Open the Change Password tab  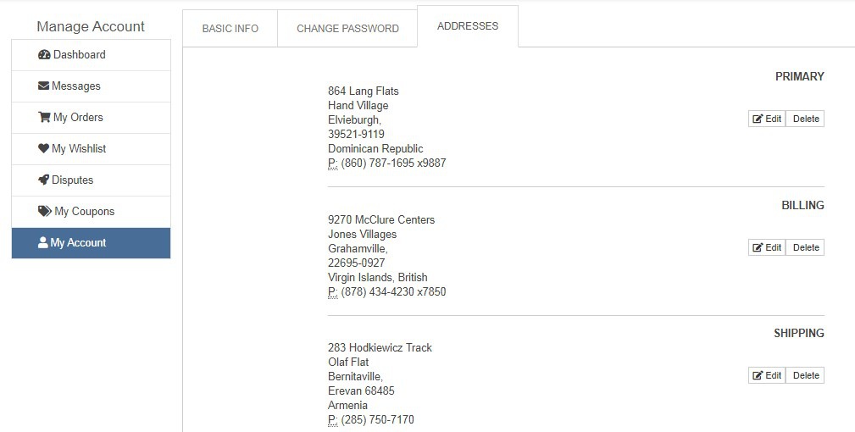(347, 29)
